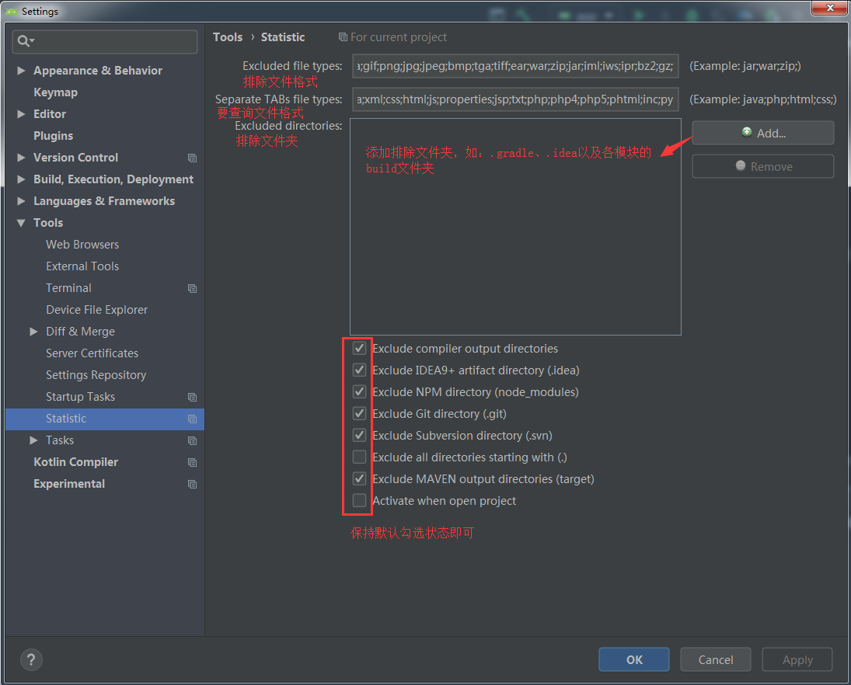
Task: Check 'Activate when open project'
Action: point(359,500)
